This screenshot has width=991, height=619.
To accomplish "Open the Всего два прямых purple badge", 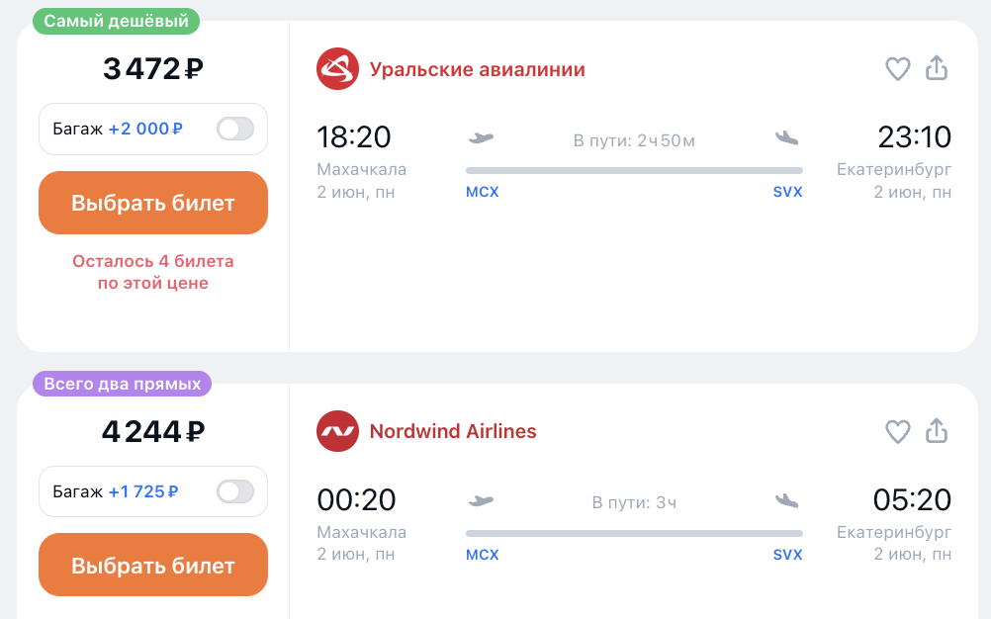I will point(122,384).
